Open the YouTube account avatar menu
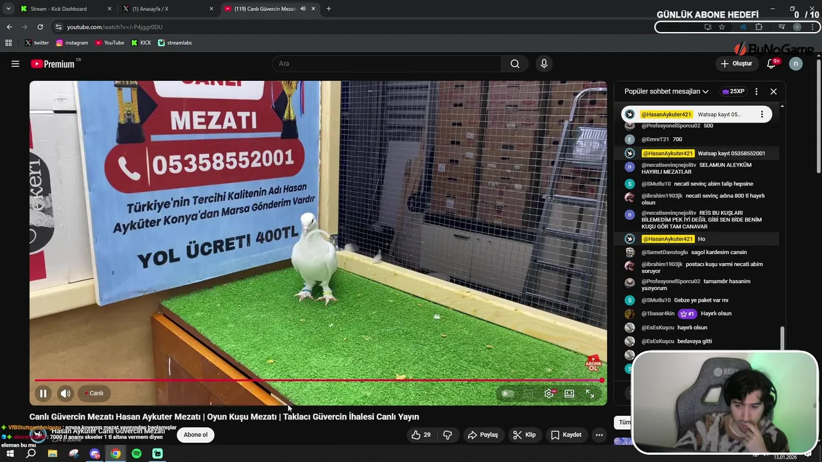The height and width of the screenshot is (462, 822). (796, 64)
